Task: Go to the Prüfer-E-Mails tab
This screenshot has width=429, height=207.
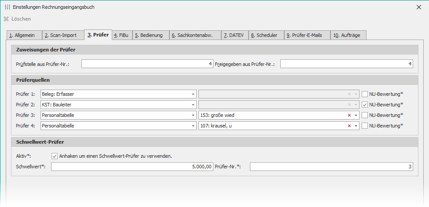Action: click(307, 35)
